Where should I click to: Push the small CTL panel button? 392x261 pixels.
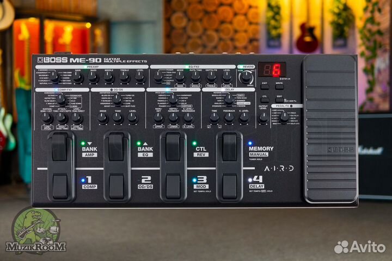pos(265,100)
